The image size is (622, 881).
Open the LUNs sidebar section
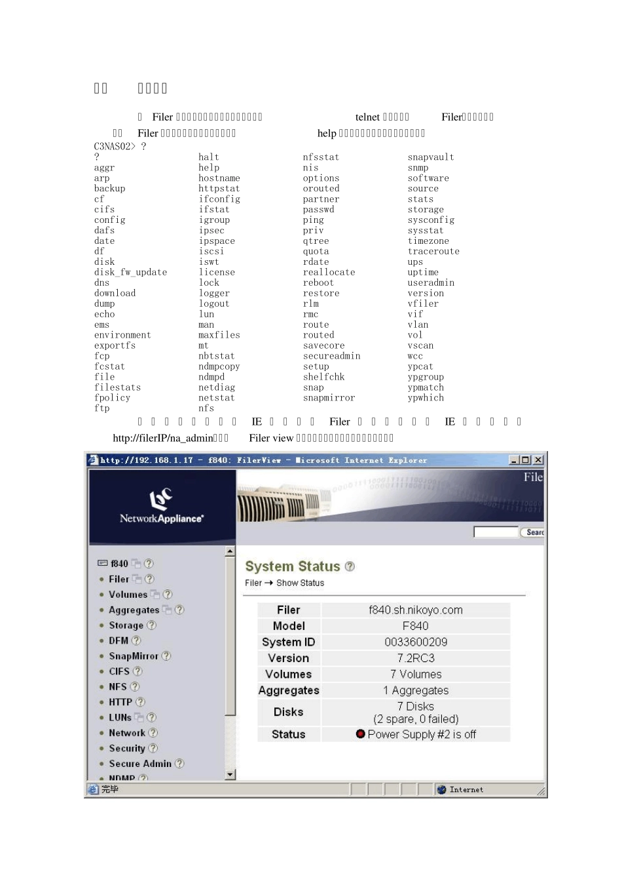click(x=120, y=717)
